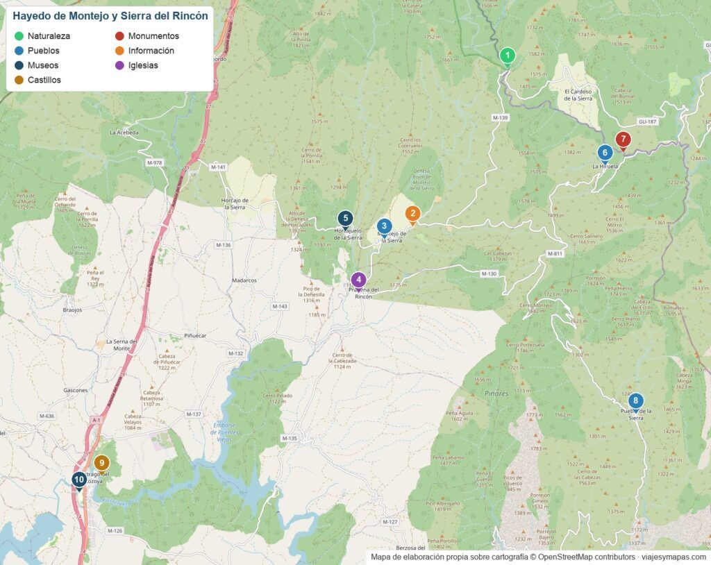Click the Información legend label
Screen dimensions: 711x565
click(151, 51)
